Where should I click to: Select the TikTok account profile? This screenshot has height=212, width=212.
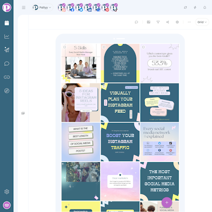click(114, 7)
